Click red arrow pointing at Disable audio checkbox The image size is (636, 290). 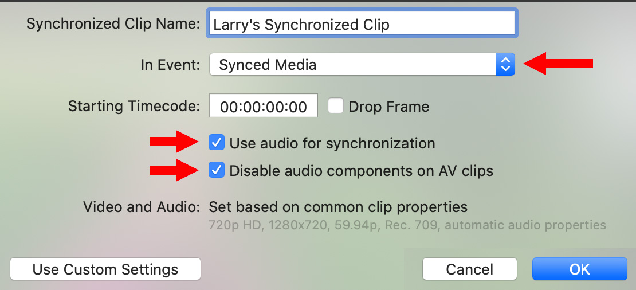click(x=174, y=170)
